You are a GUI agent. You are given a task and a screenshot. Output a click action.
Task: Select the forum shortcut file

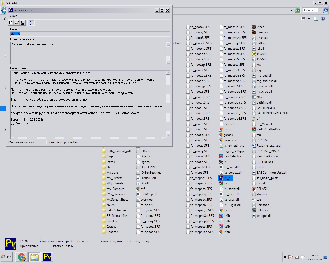point(225,129)
